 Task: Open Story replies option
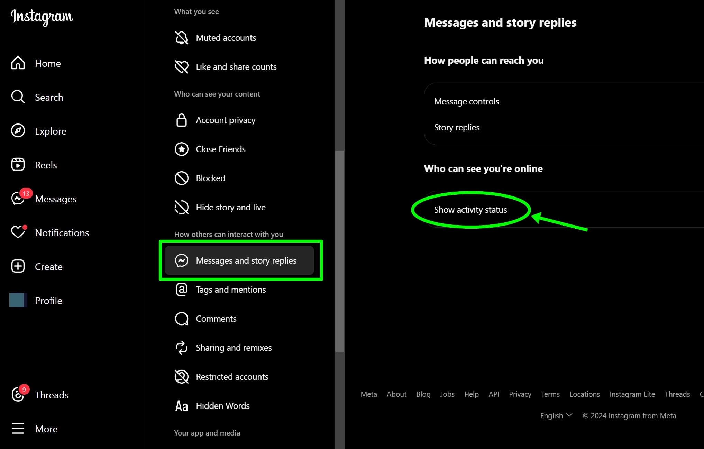[564, 127]
